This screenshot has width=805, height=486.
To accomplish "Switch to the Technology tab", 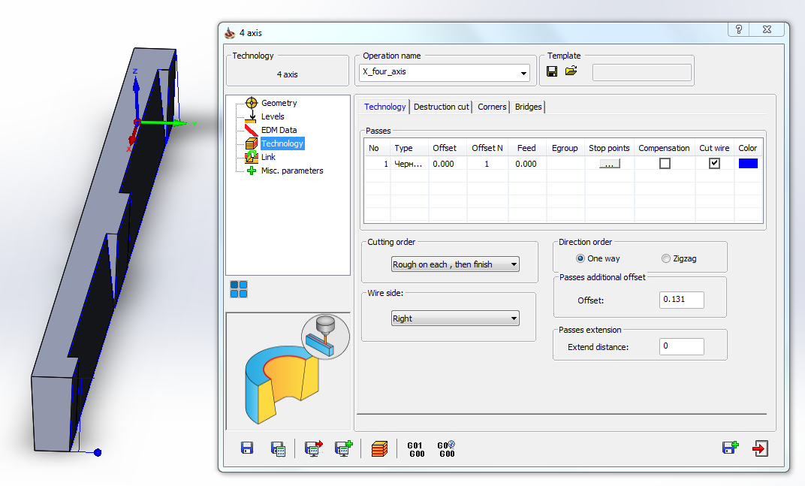I will click(x=384, y=107).
